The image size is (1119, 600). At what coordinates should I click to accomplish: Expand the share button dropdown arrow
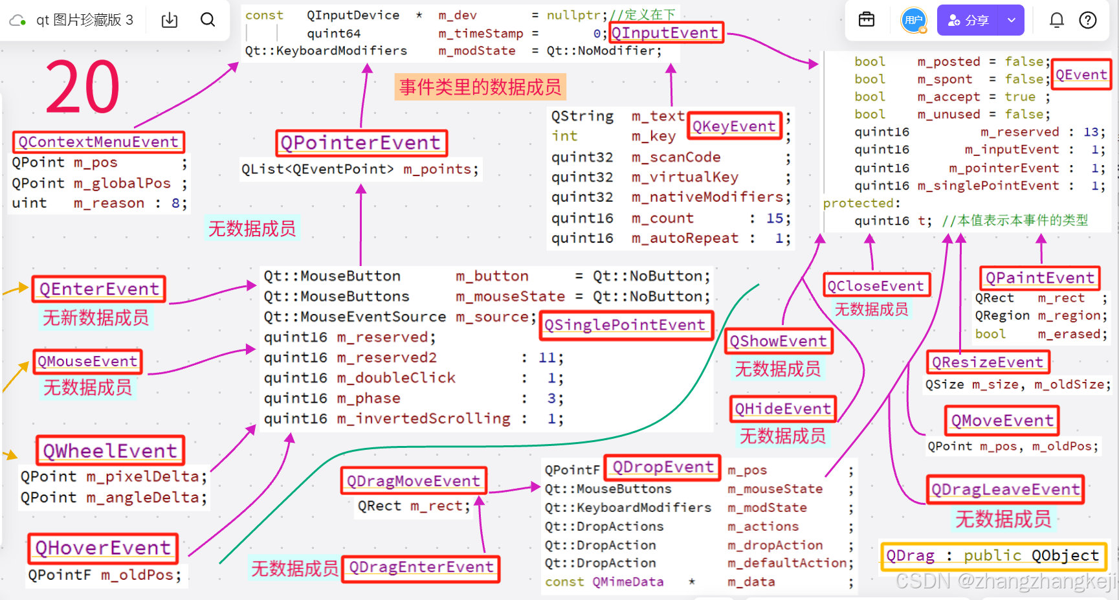[1012, 21]
